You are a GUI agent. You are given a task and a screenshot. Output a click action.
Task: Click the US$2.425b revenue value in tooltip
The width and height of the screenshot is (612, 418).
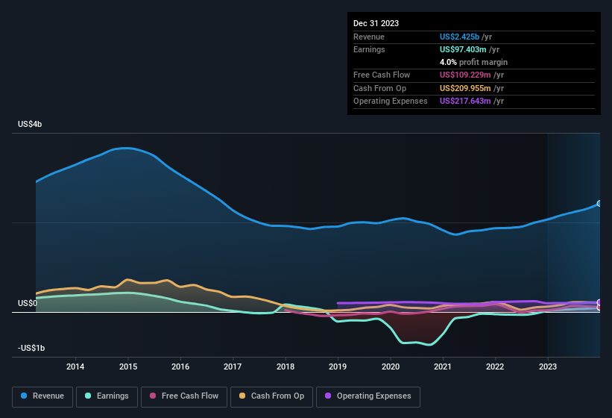click(x=460, y=37)
